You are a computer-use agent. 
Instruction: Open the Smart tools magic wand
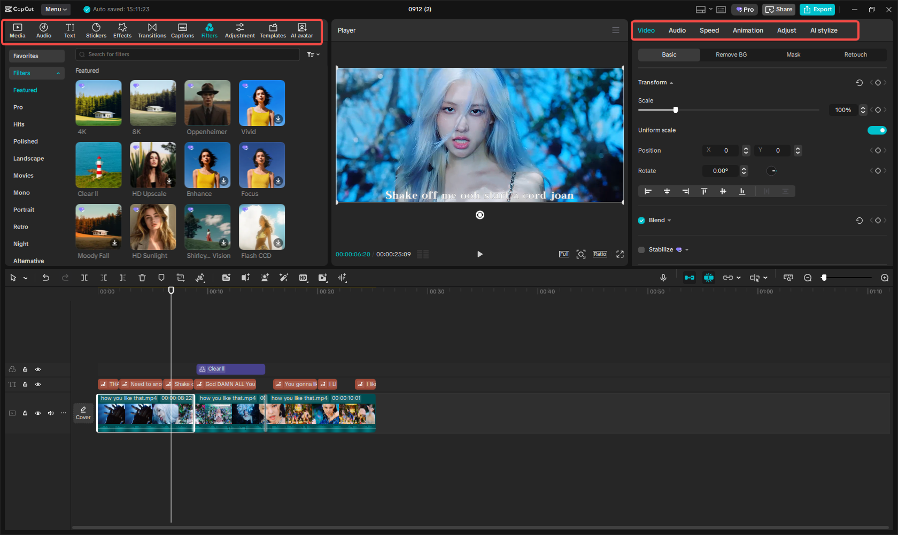[284, 278]
